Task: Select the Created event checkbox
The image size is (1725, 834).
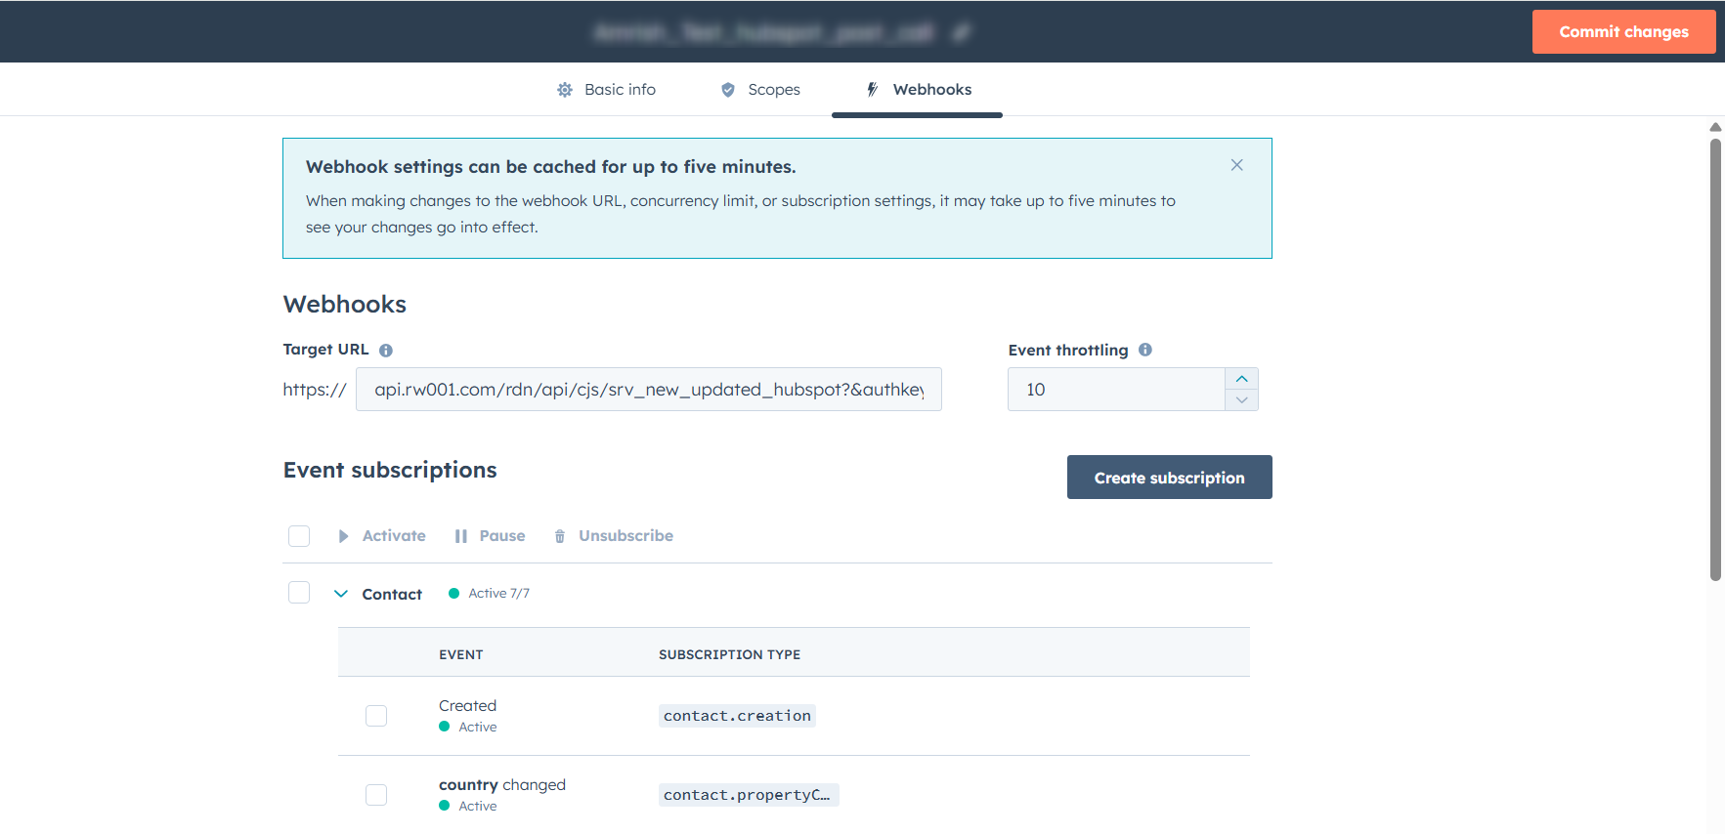Action: click(x=376, y=716)
